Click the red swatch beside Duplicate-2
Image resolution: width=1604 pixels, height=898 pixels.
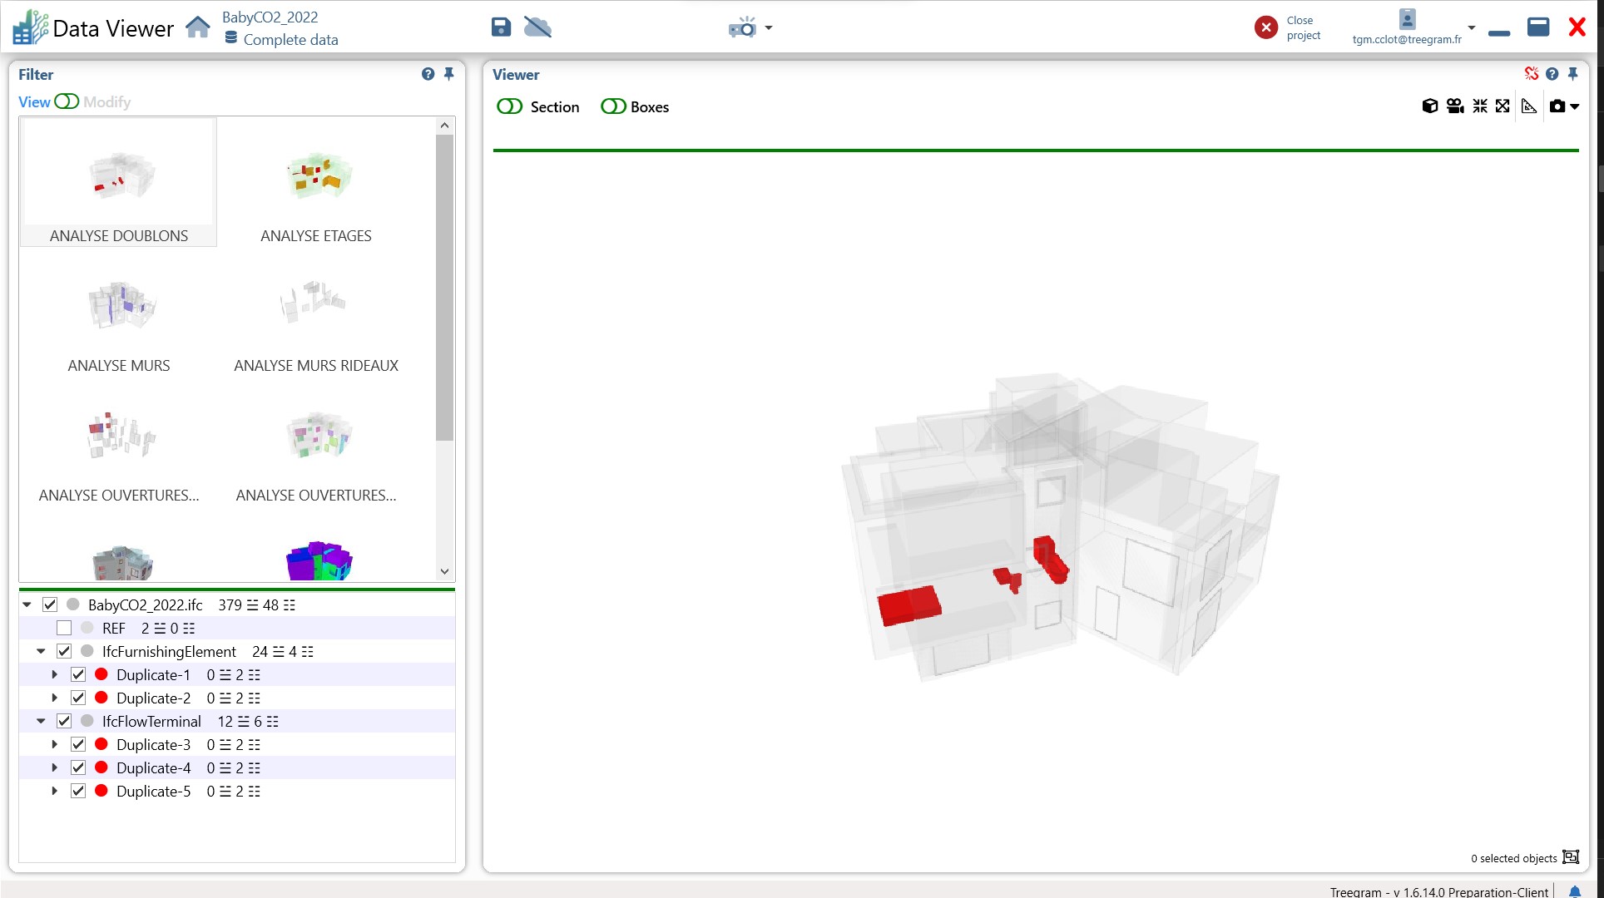pos(101,698)
